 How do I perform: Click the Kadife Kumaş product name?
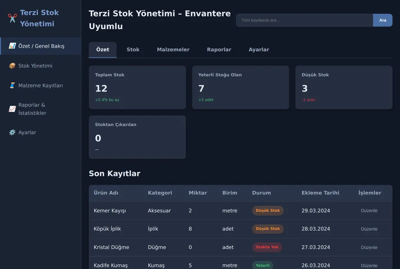click(111, 266)
